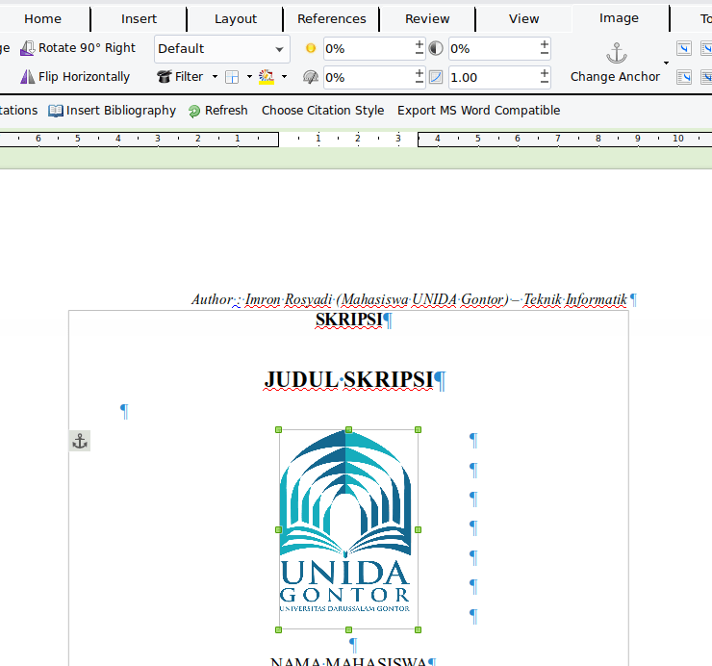
Task: Click the anchor marker in the document margin
Action: click(80, 441)
